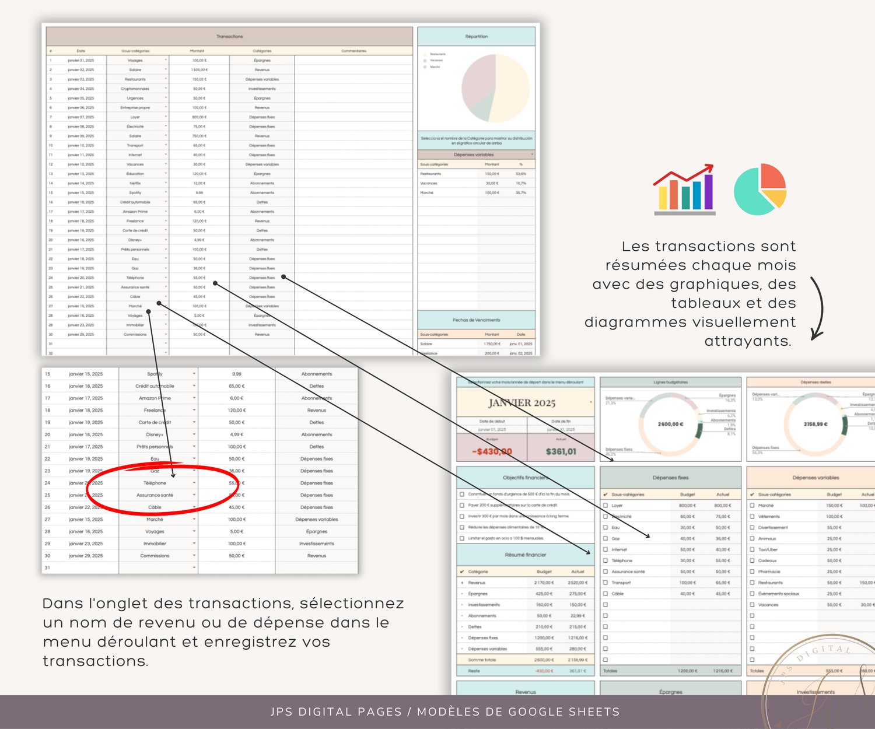Screen dimensions: 875x729
Task: Open Amazon Prime dropdown arrow in enlarged table
Action: click(x=194, y=398)
